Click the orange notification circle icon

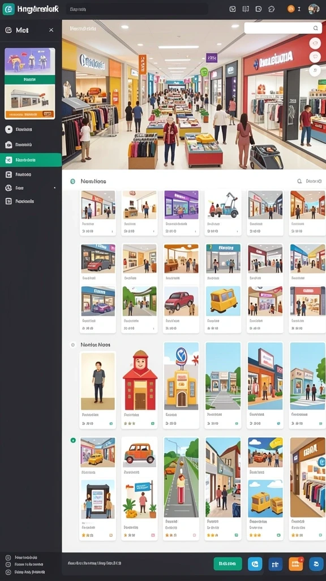click(291, 9)
